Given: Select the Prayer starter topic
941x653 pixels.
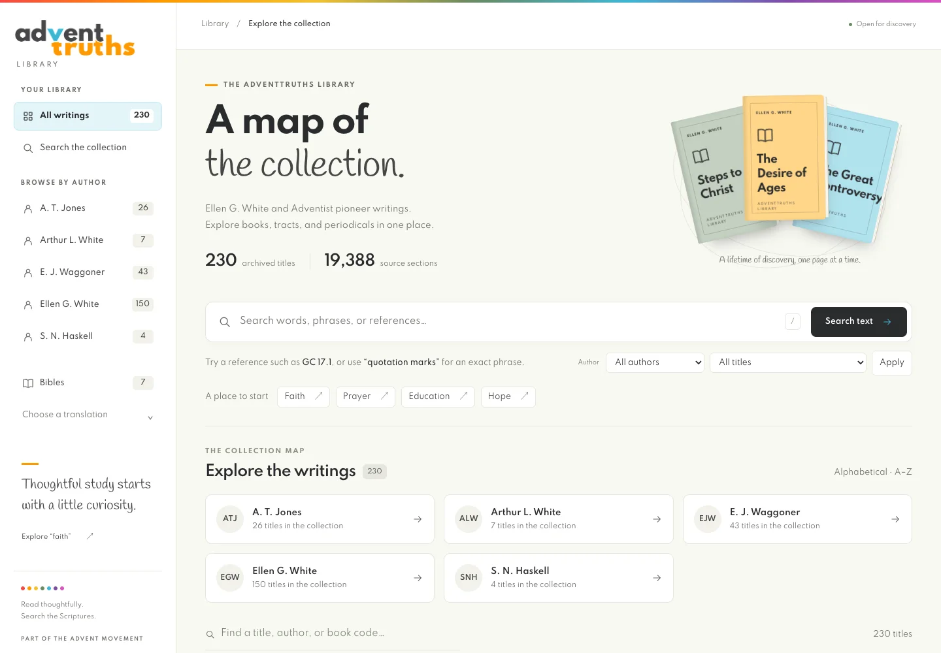Looking at the screenshot, I should [365, 396].
